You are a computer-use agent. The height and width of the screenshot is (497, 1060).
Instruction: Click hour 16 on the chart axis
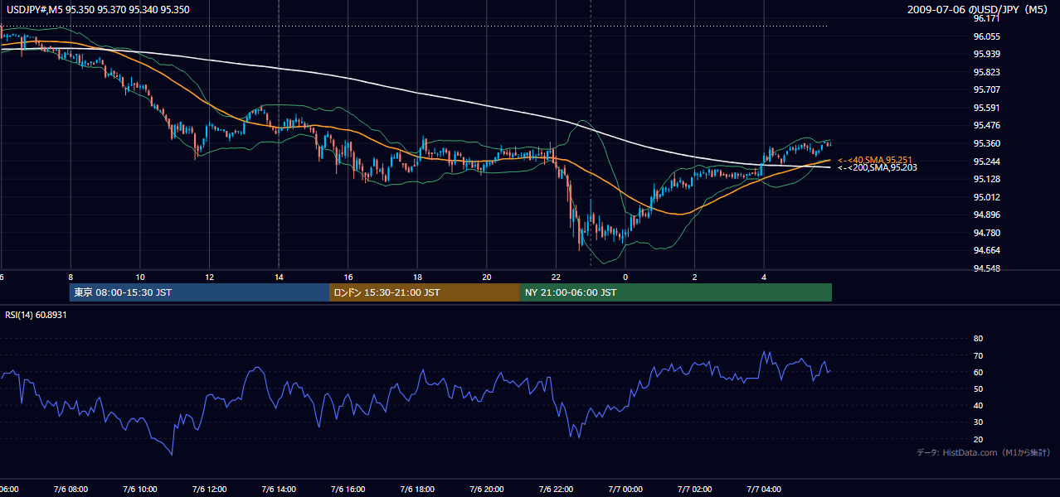click(348, 277)
